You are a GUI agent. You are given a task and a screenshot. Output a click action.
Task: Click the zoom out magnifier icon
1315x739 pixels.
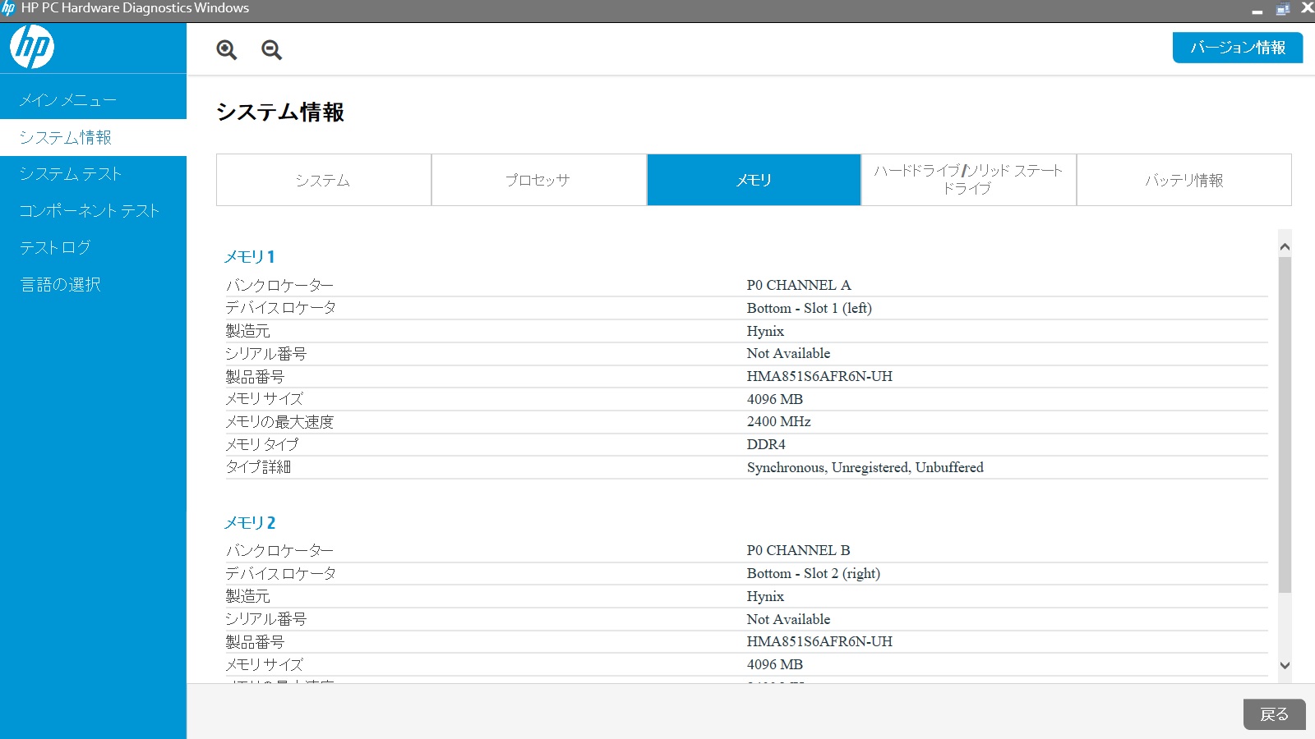(271, 50)
